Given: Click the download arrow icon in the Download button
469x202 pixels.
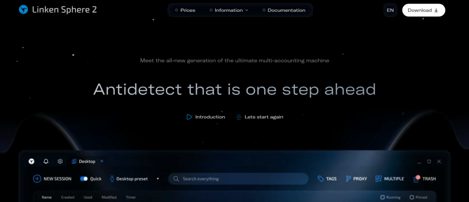Looking at the screenshot, I should coord(436,10).
